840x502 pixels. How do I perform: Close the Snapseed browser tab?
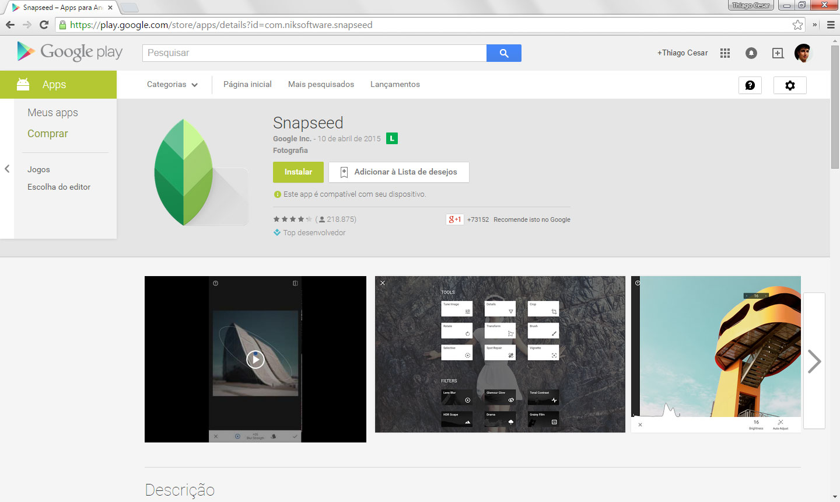tap(110, 8)
